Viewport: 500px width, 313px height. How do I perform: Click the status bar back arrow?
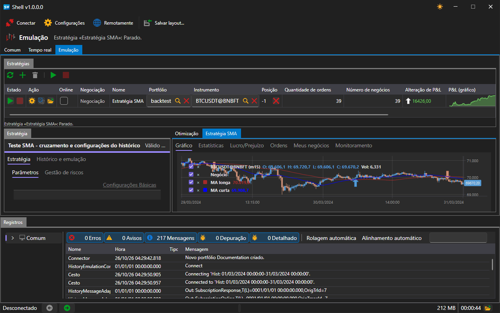(x=50, y=308)
